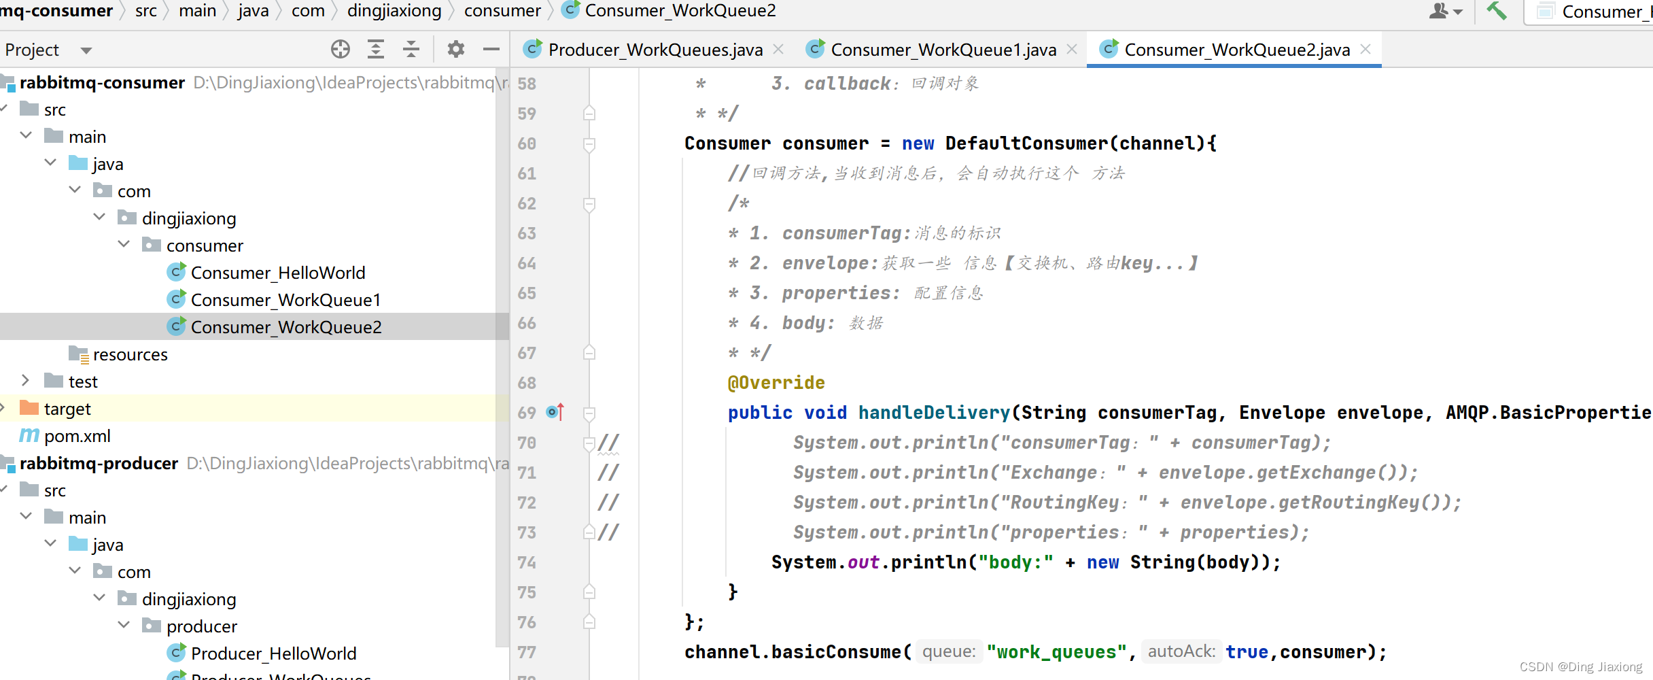The width and height of the screenshot is (1653, 680).
Task: Click line number 77 in gutter
Action: (527, 652)
